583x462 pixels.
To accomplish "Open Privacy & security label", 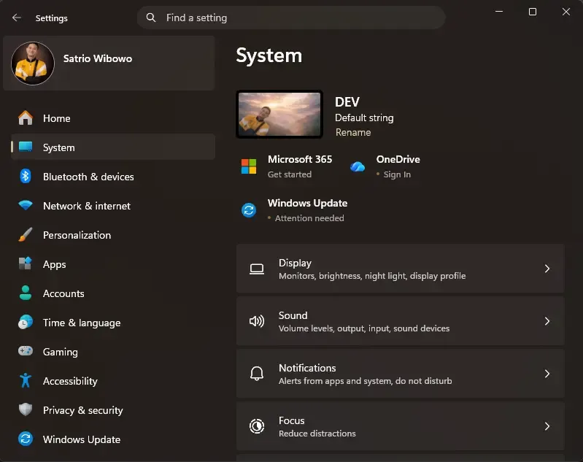I will [83, 410].
